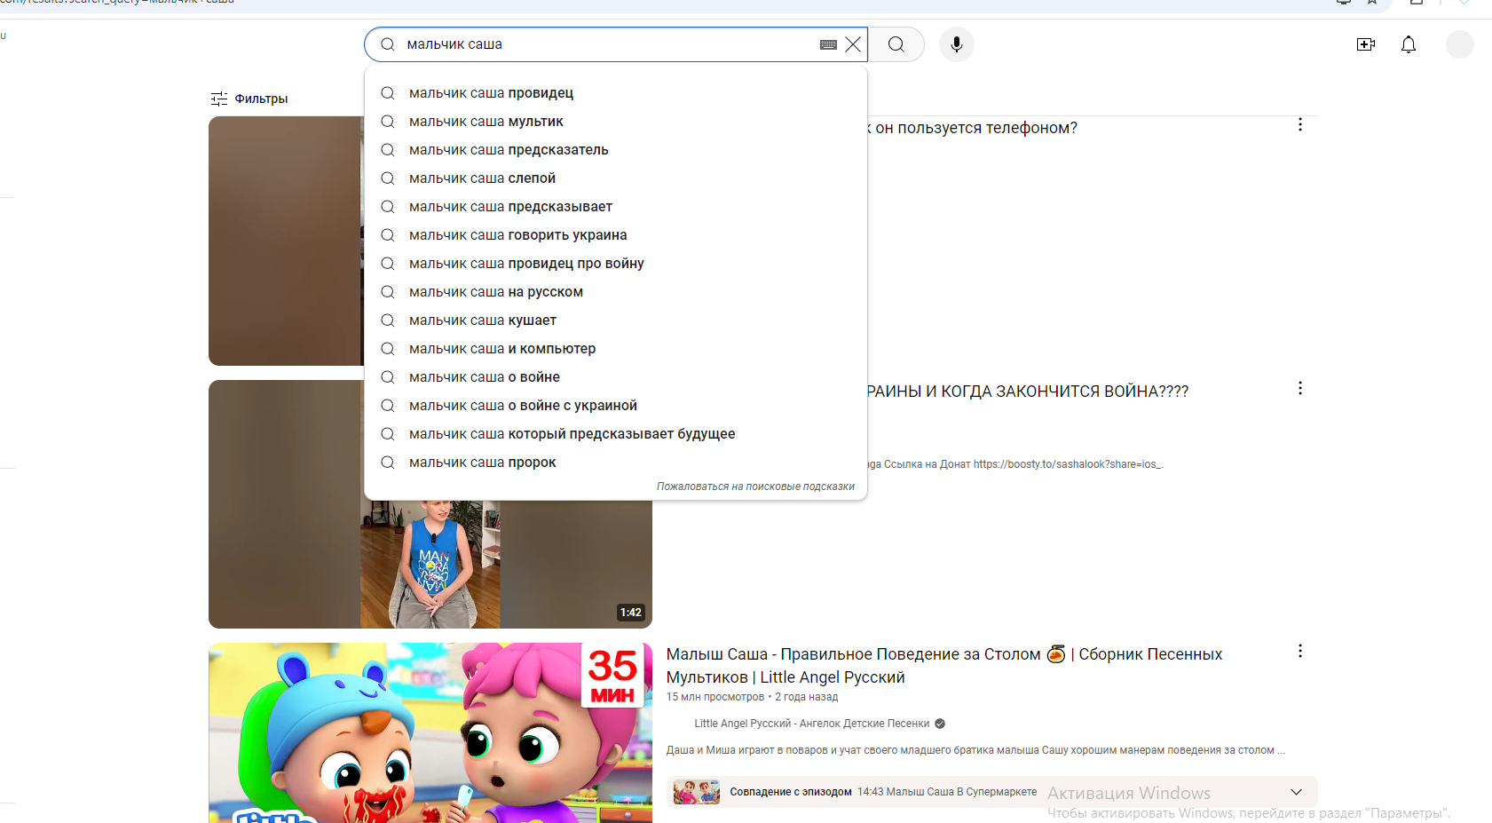
Task: Open three-dot menu of first video result
Action: (x=1299, y=125)
